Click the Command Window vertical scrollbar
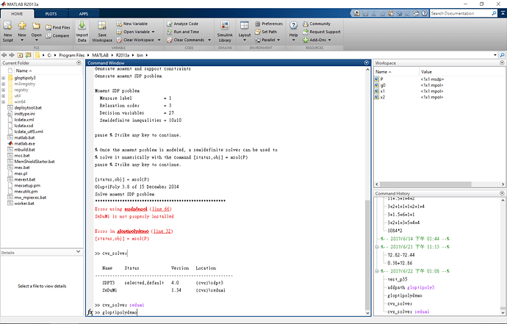Viewport: 507px width, 324px height. point(367,255)
